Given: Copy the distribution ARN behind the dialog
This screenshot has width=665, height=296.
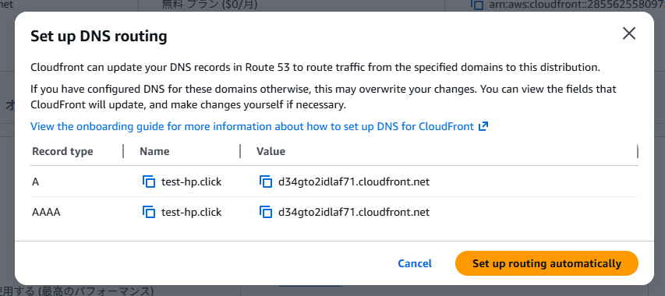Looking at the screenshot, I should click(478, 5).
